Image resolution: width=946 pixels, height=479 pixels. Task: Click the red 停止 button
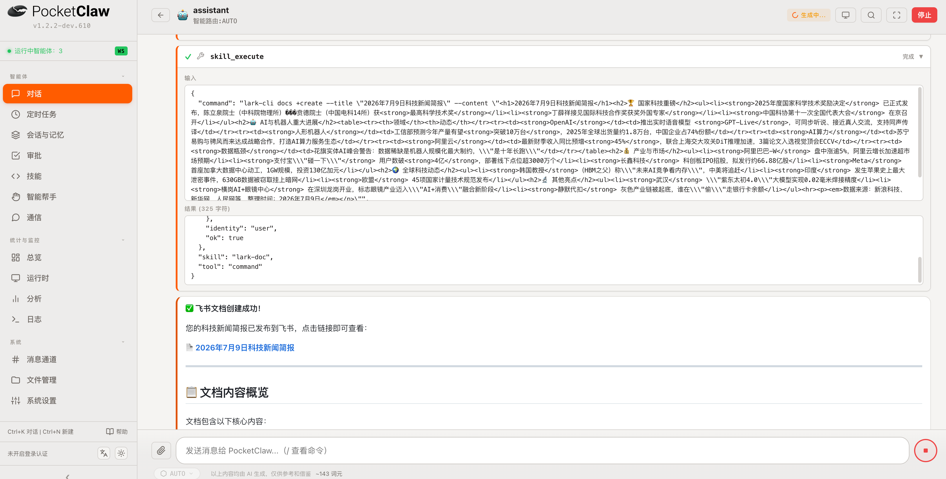pyautogui.click(x=924, y=15)
